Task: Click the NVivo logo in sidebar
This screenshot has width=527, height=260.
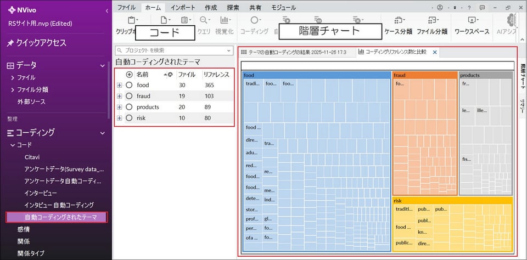Action: (x=22, y=10)
